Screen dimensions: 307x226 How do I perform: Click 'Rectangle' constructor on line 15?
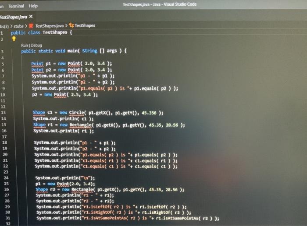tap(80, 125)
